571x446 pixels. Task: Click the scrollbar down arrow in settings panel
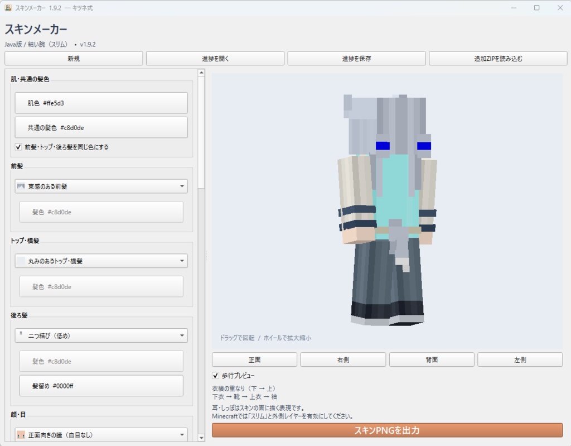tap(201, 438)
